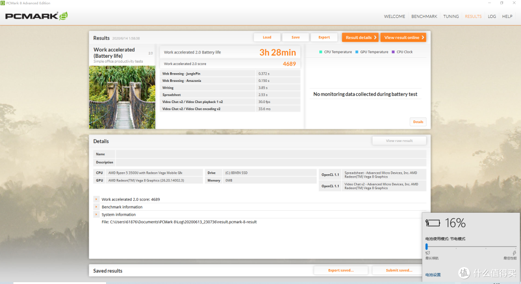This screenshot has width=521, height=284.
Task: Switch to the TUNING tab
Action: [451, 16]
